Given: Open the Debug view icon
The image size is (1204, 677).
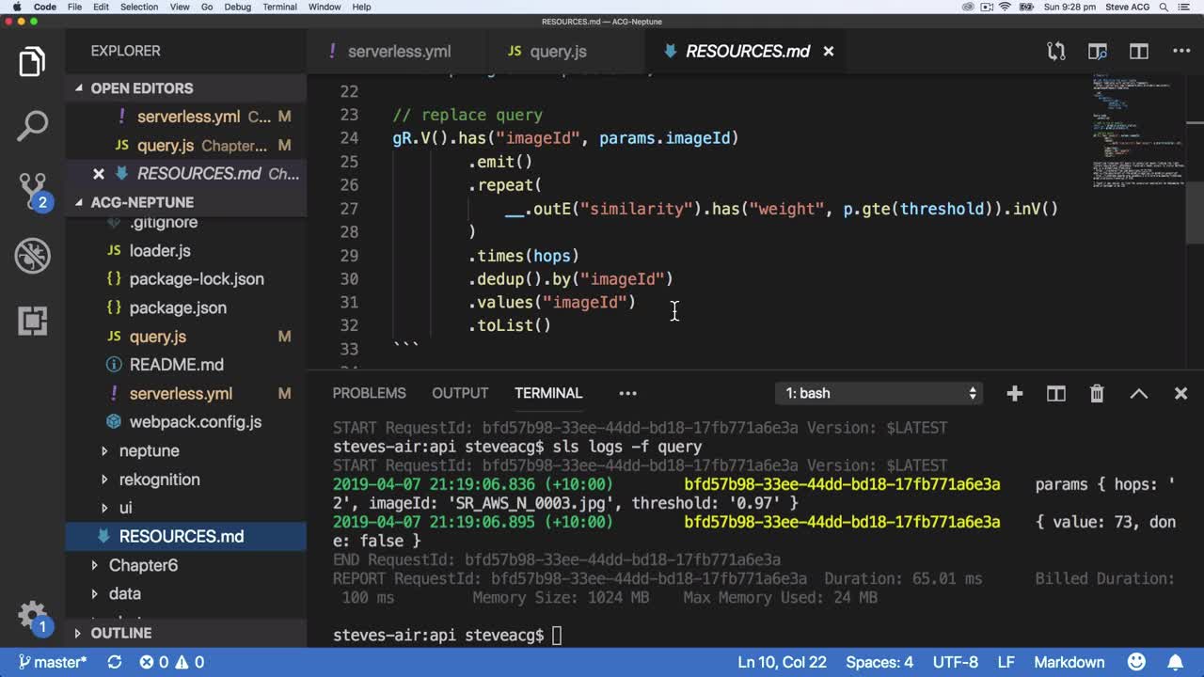Looking at the screenshot, I should [x=32, y=256].
